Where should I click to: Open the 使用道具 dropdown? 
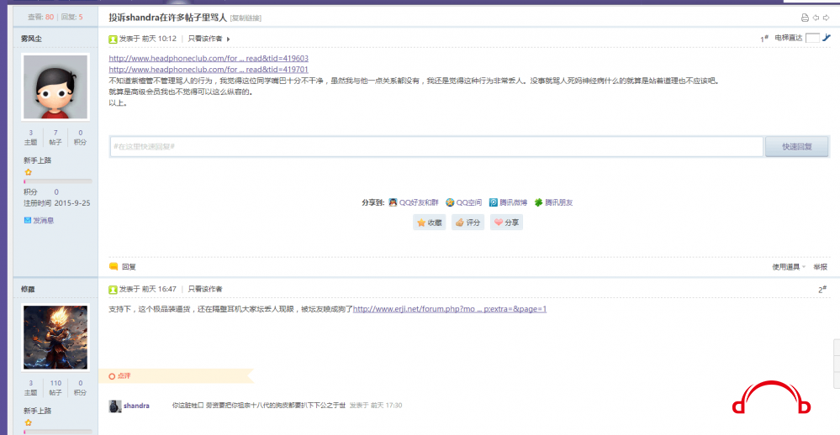(x=788, y=266)
